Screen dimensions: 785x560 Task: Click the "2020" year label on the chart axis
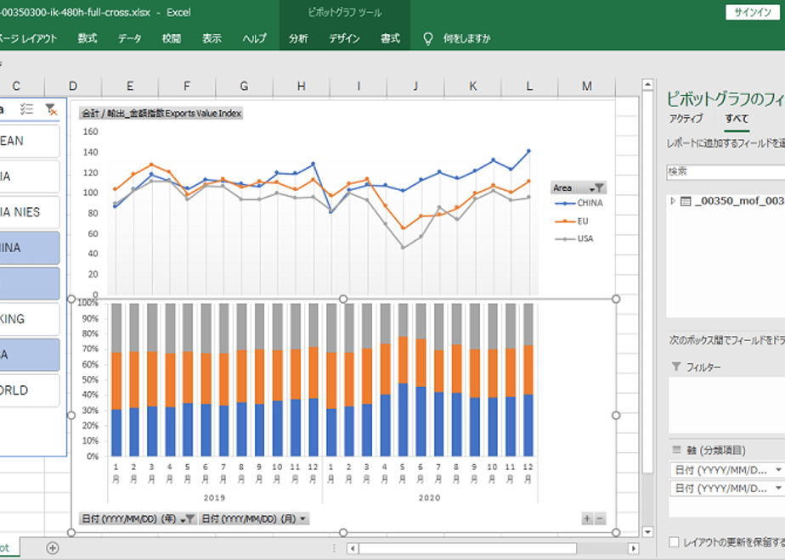click(x=430, y=498)
